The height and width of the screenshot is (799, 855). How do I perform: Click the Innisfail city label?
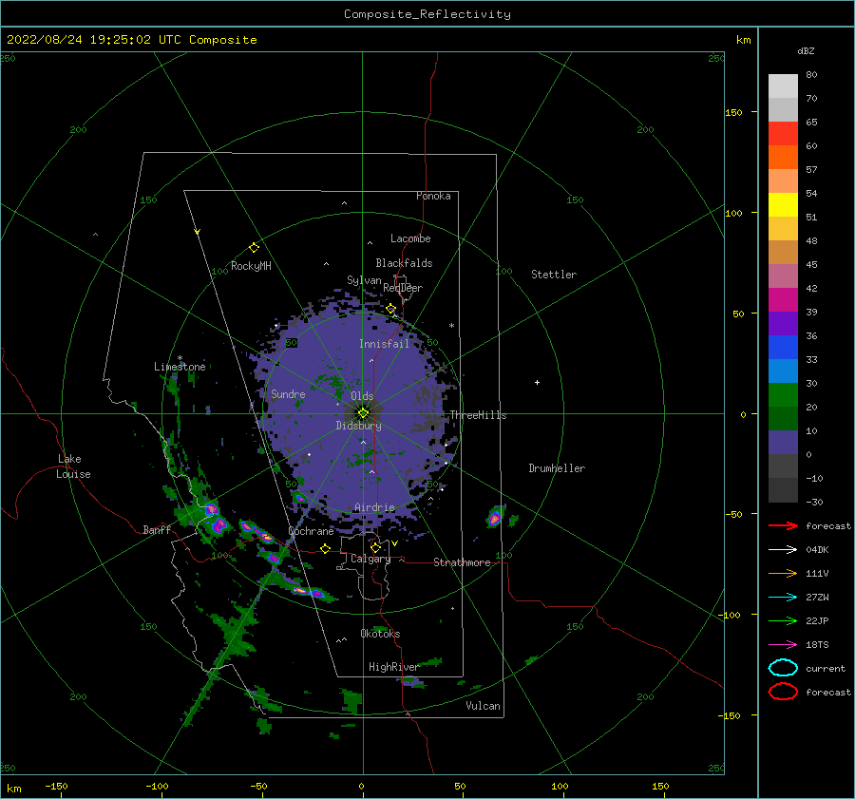click(384, 344)
